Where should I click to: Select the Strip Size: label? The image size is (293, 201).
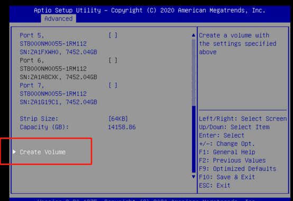click(39, 118)
